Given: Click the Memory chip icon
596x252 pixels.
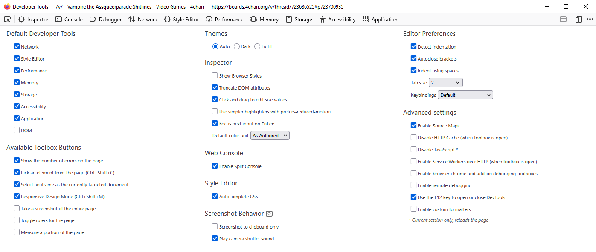Looking at the screenshot, I should click(x=253, y=19).
